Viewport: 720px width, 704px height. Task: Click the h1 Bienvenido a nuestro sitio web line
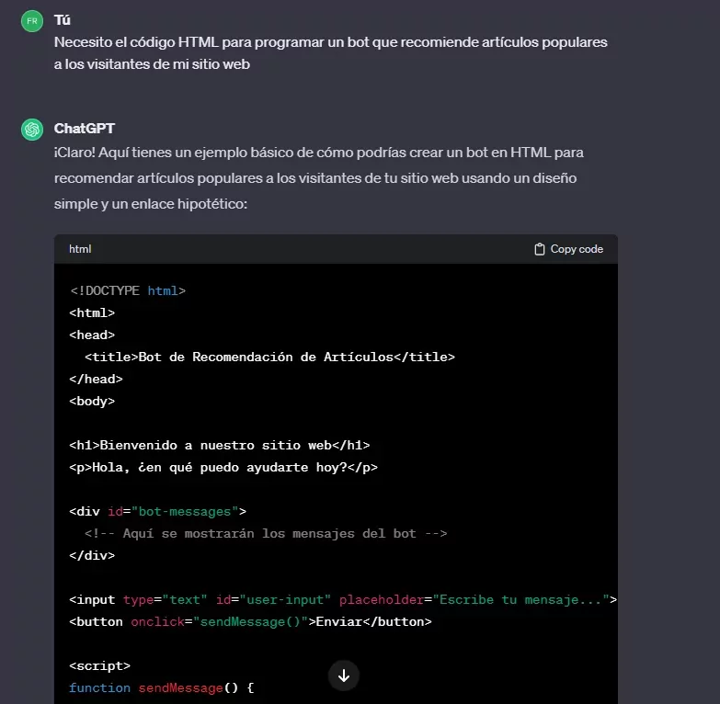(x=219, y=445)
